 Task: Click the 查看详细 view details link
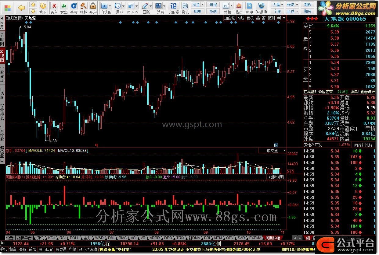click(x=368, y=92)
